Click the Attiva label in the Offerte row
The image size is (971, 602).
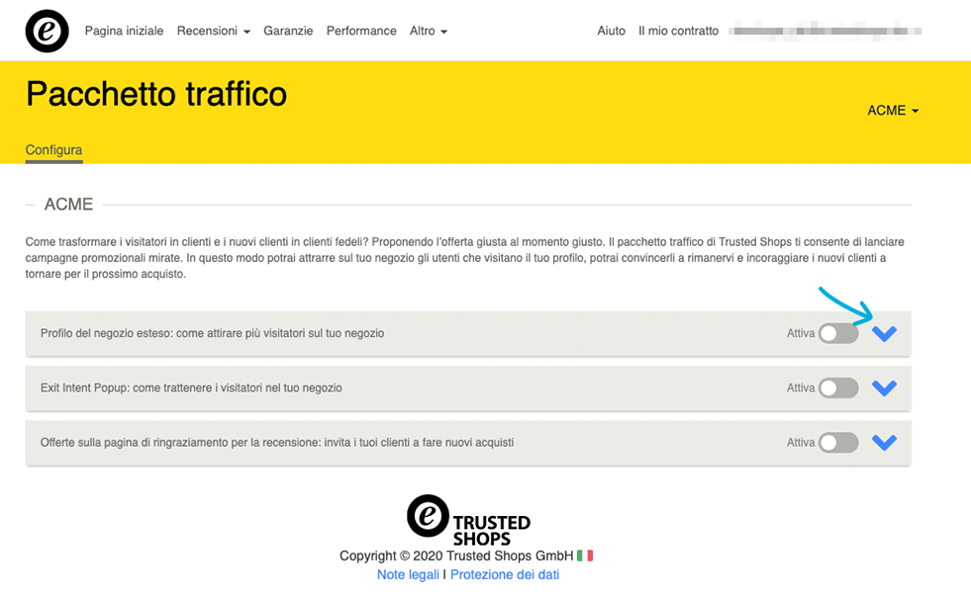(x=801, y=443)
